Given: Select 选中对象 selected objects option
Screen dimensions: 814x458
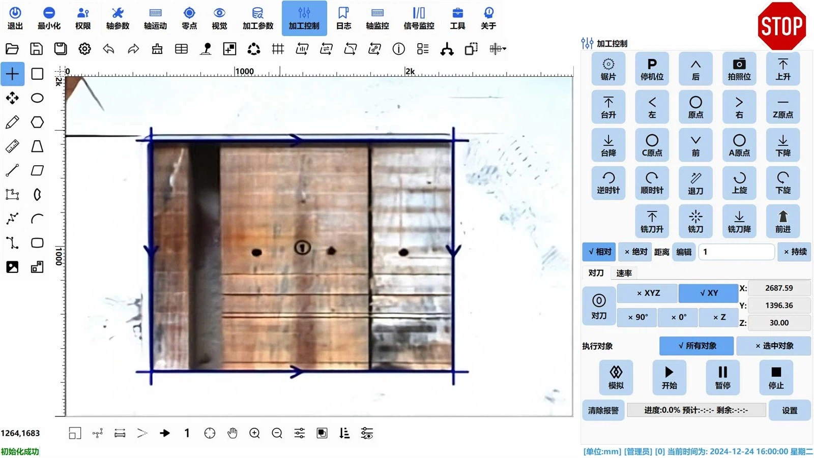Looking at the screenshot, I should [774, 346].
